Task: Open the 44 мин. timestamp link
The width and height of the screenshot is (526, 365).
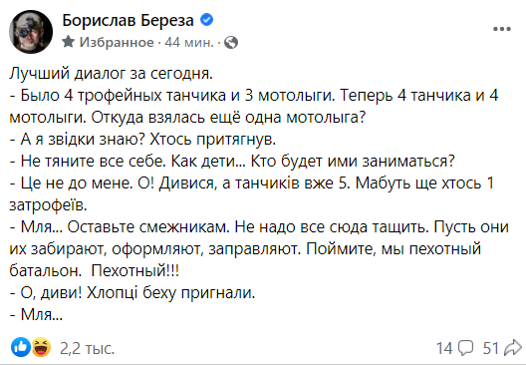Action: pyautogui.click(x=189, y=42)
